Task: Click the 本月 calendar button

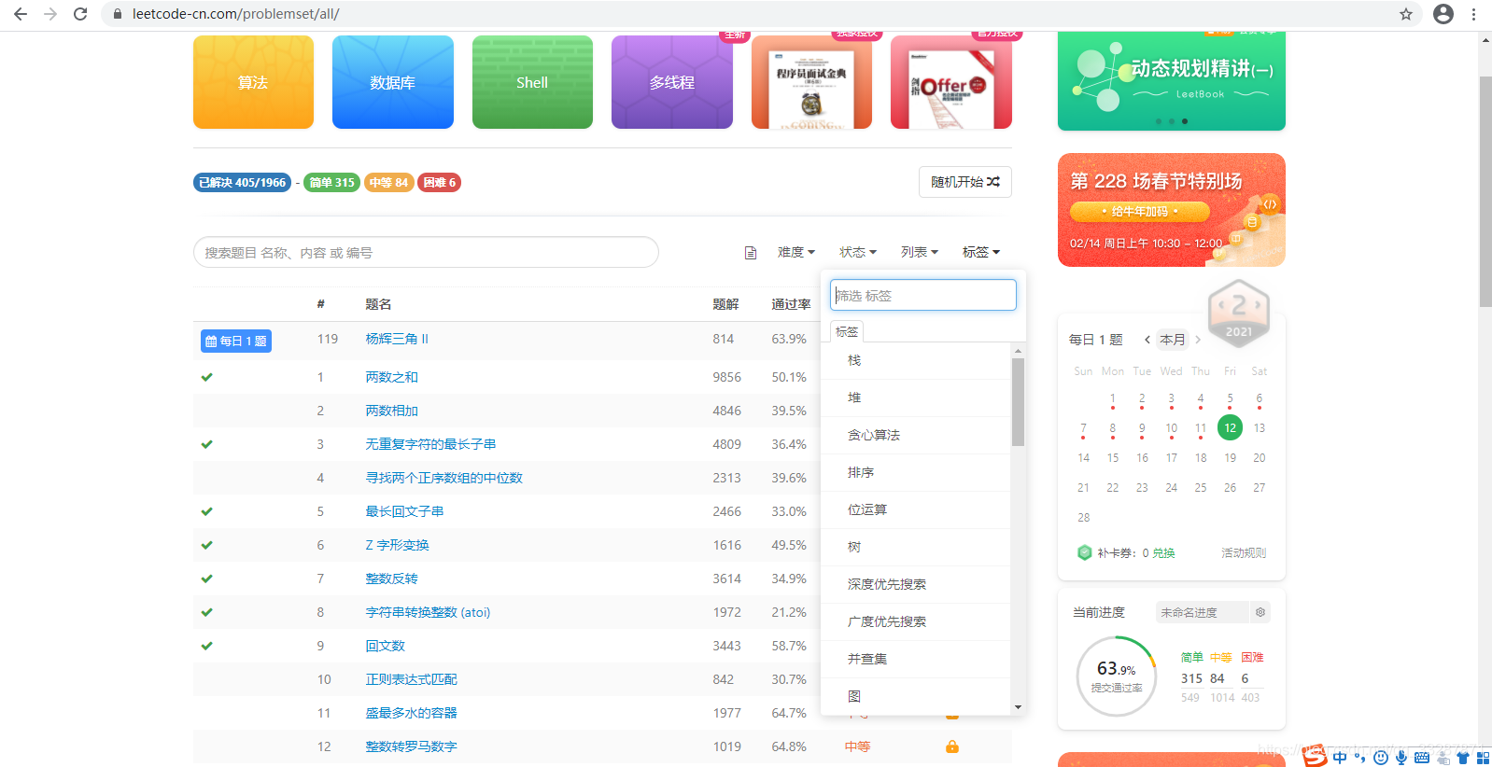Action: [1173, 340]
